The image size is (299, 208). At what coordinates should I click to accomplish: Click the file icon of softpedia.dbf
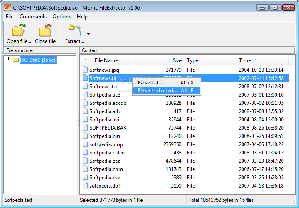[85, 185]
